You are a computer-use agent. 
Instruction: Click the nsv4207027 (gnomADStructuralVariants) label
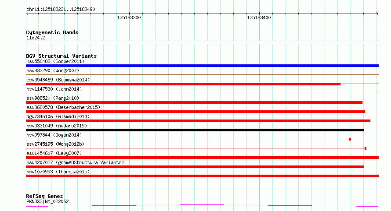pos(75,162)
